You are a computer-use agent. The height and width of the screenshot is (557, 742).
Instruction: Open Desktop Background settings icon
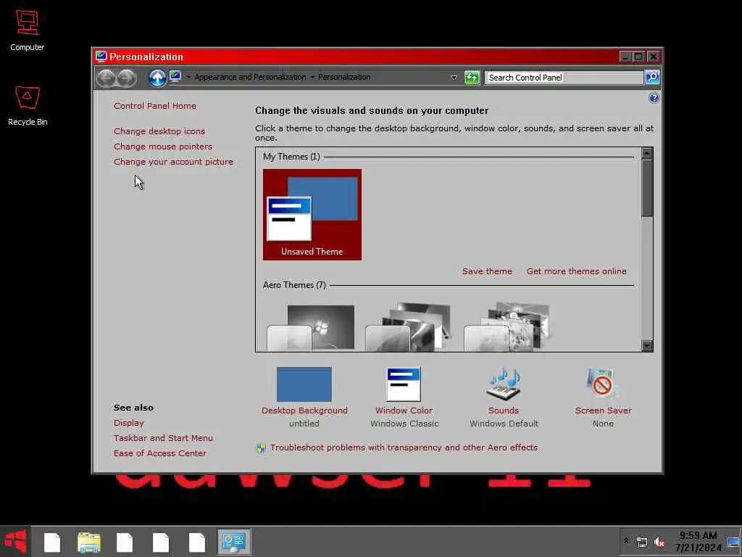click(304, 384)
